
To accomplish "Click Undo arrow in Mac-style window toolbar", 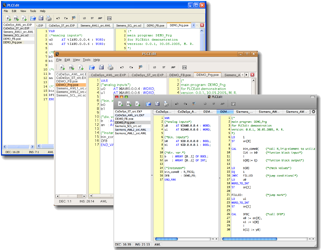I will point(177,104).
